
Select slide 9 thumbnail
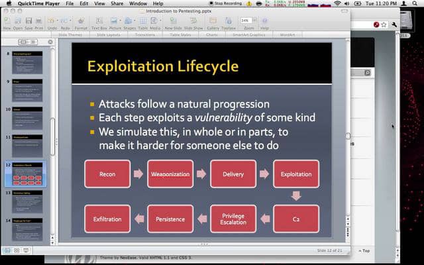[27, 90]
